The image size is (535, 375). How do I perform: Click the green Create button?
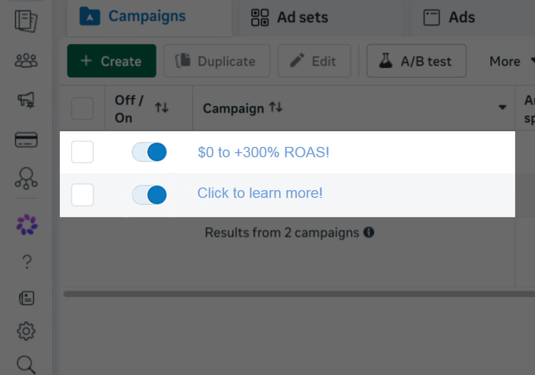click(111, 61)
